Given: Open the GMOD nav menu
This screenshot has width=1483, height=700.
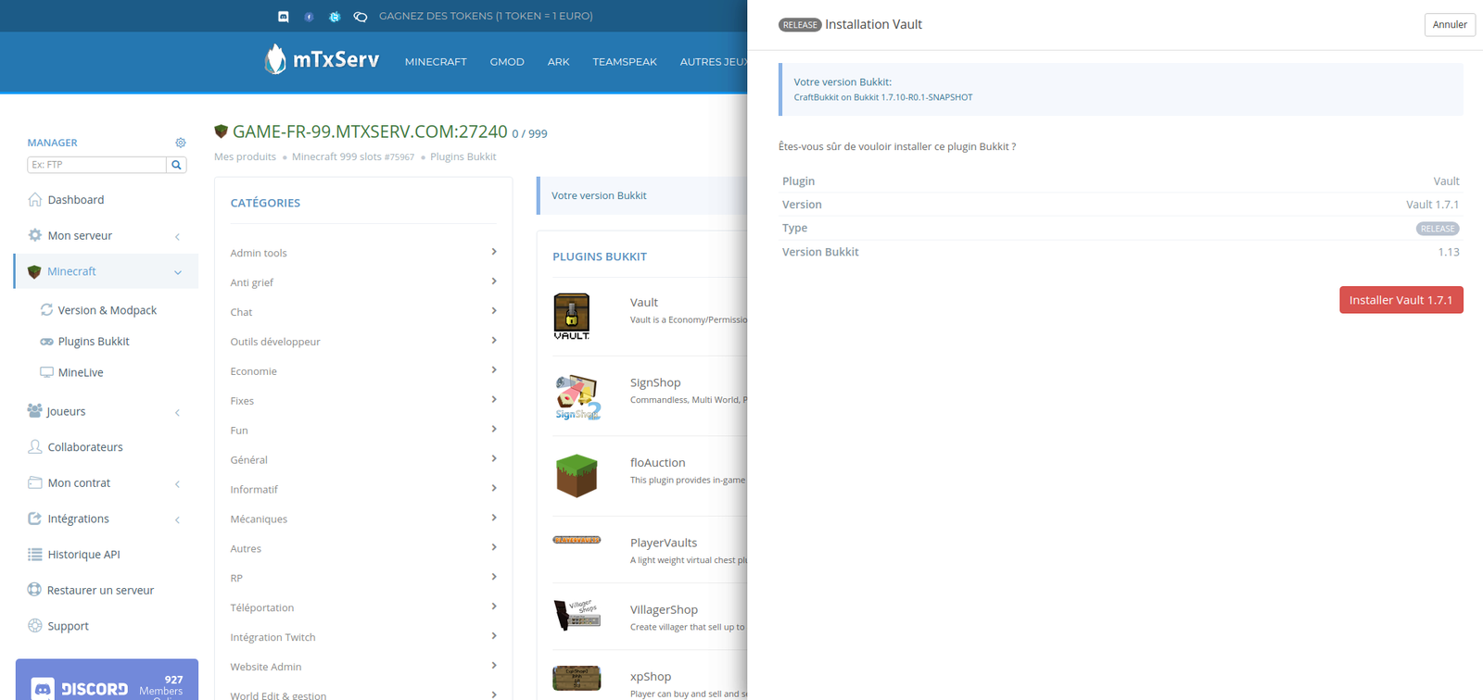Looking at the screenshot, I should tap(507, 62).
